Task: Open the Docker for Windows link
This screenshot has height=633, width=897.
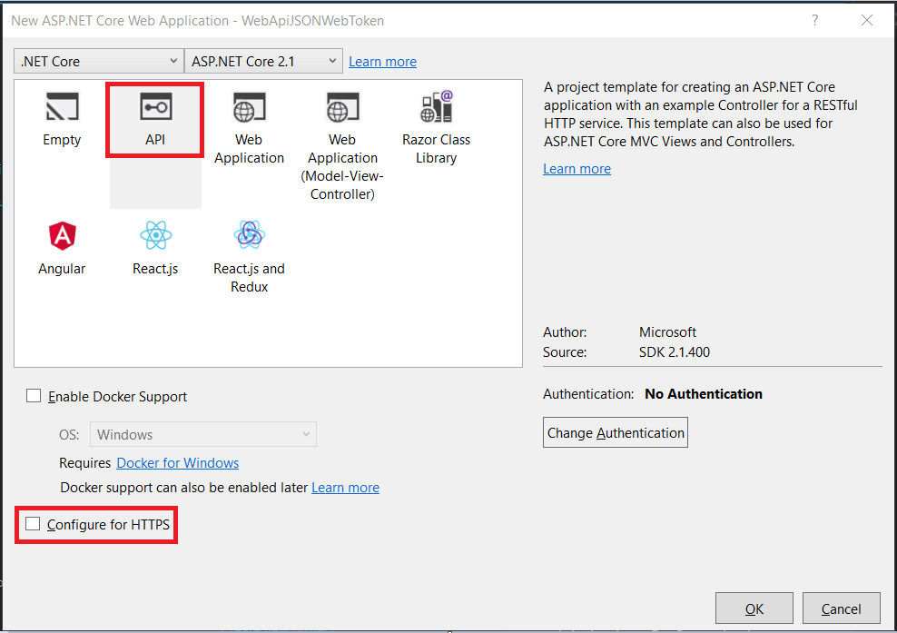Action: pos(177,463)
